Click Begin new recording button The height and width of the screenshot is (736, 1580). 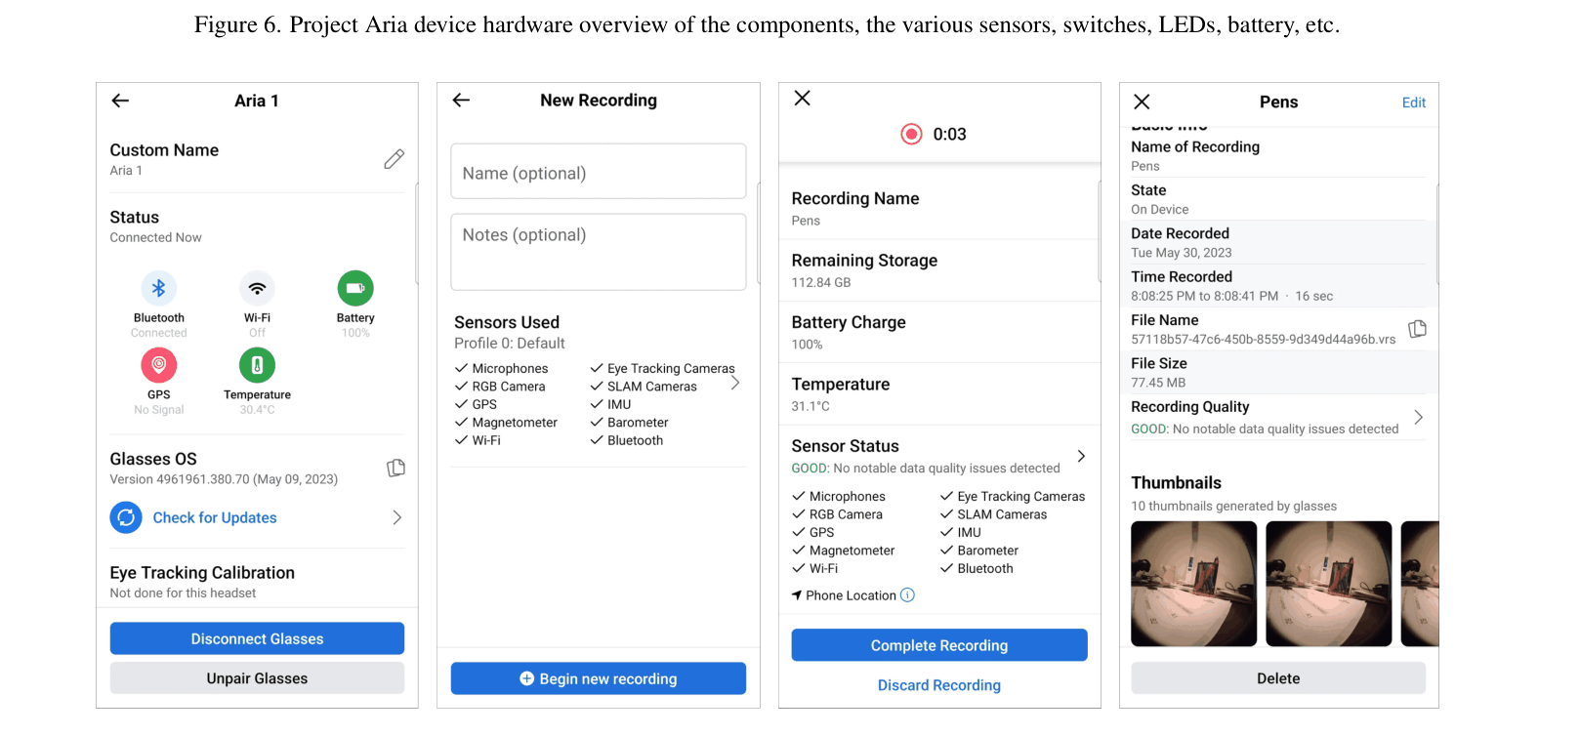(598, 678)
